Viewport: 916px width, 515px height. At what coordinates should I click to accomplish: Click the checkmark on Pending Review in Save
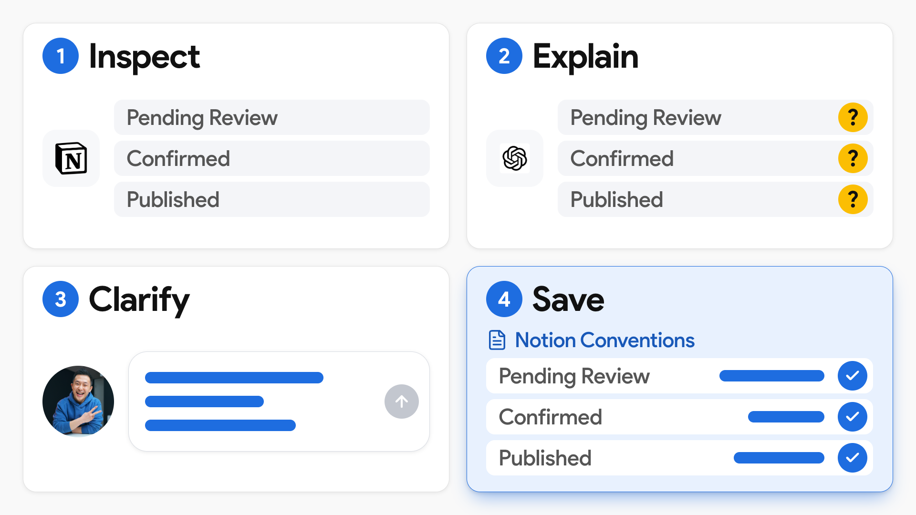click(853, 376)
